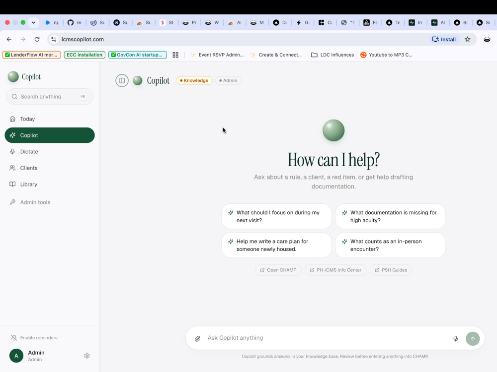Switch to the 'Ar' browser tab

coord(235,22)
